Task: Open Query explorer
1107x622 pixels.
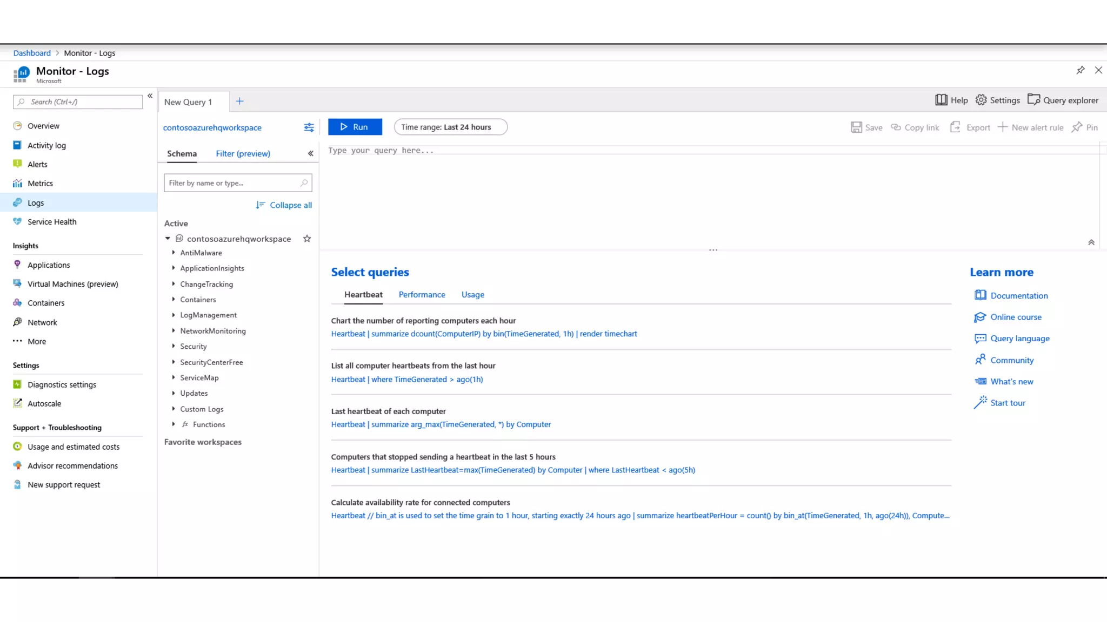Action: pyautogui.click(x=1063, y=100)
